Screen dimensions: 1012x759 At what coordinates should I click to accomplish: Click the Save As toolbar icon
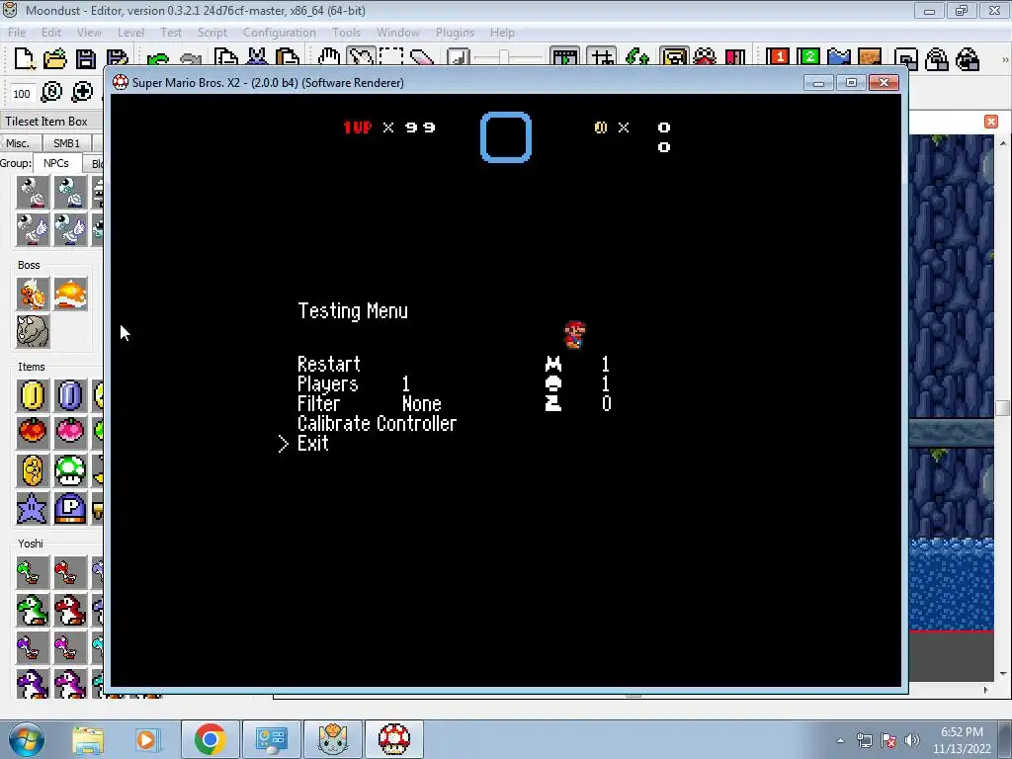(x=117, y=58)
